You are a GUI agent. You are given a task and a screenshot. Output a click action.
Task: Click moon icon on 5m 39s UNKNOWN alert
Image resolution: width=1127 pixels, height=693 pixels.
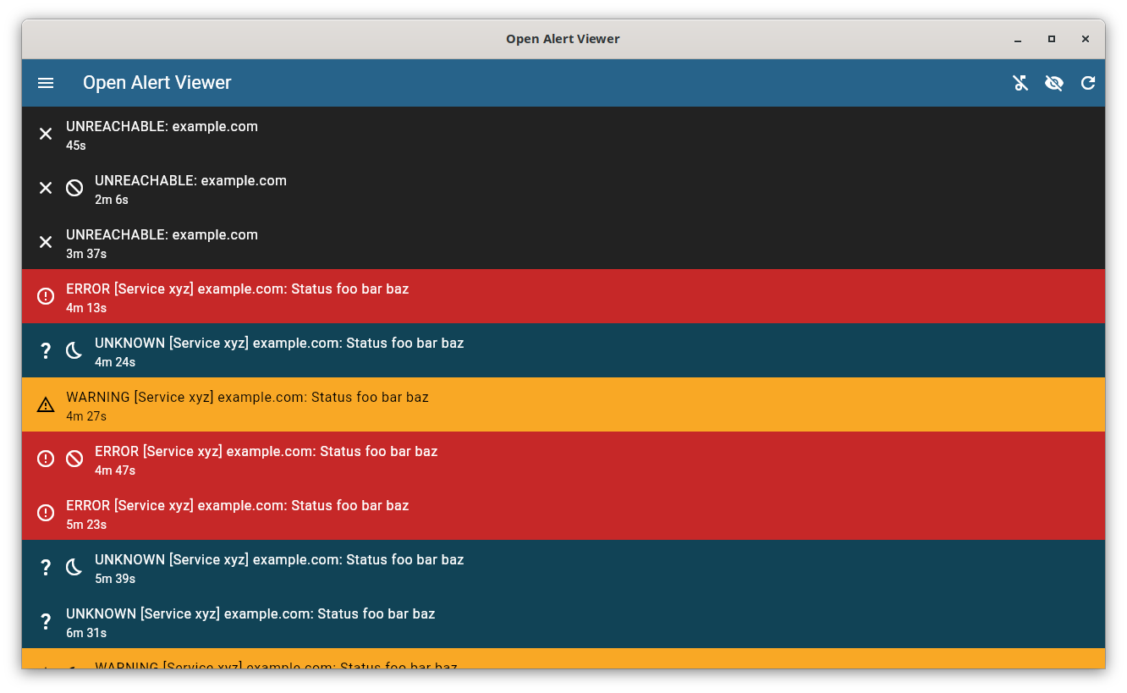click(74, 567)
